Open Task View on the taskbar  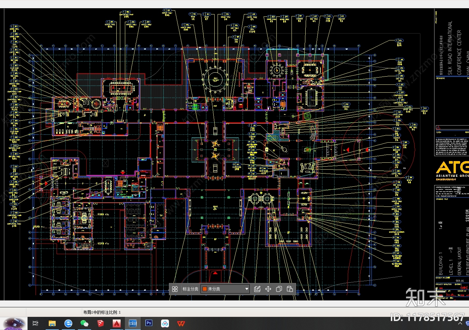tap(35, 323)
